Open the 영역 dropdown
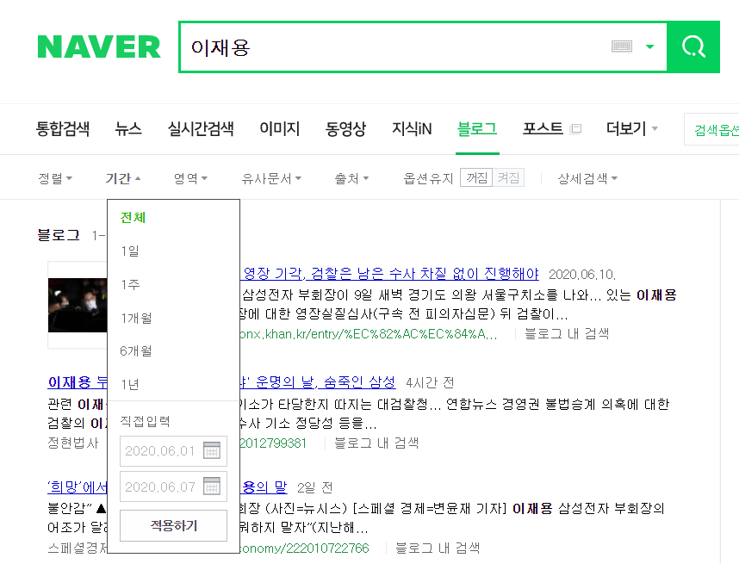739x564 pixels. 190,178
